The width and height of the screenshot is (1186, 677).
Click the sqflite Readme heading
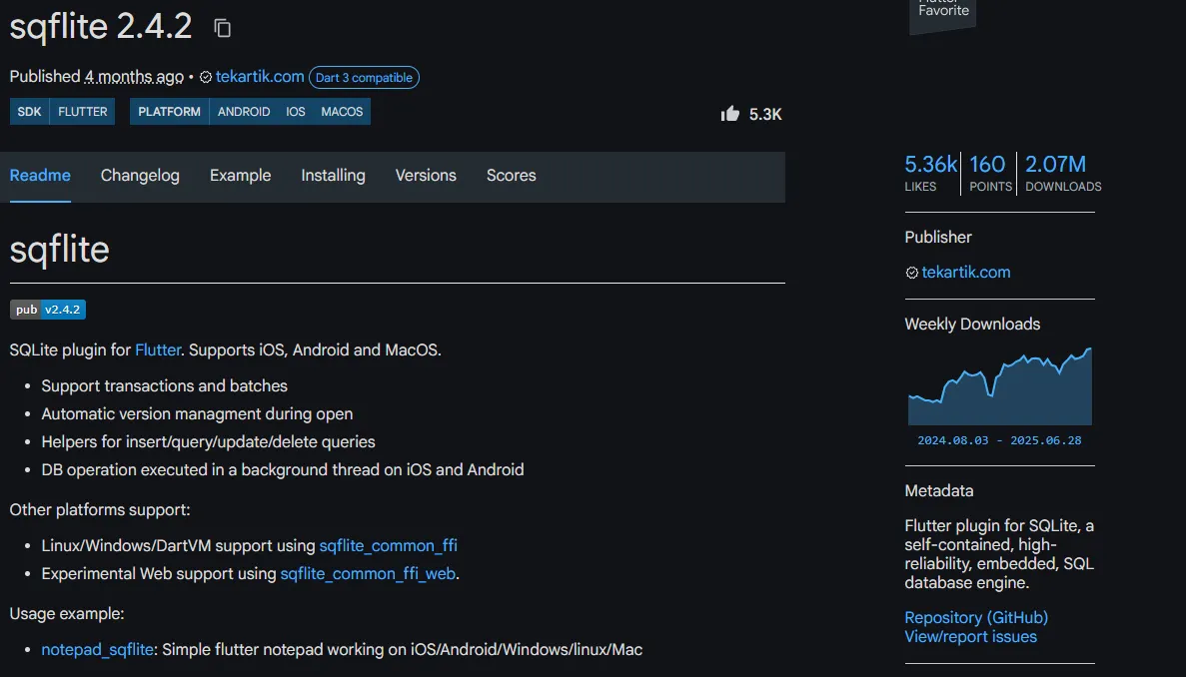tap(59, 250)
